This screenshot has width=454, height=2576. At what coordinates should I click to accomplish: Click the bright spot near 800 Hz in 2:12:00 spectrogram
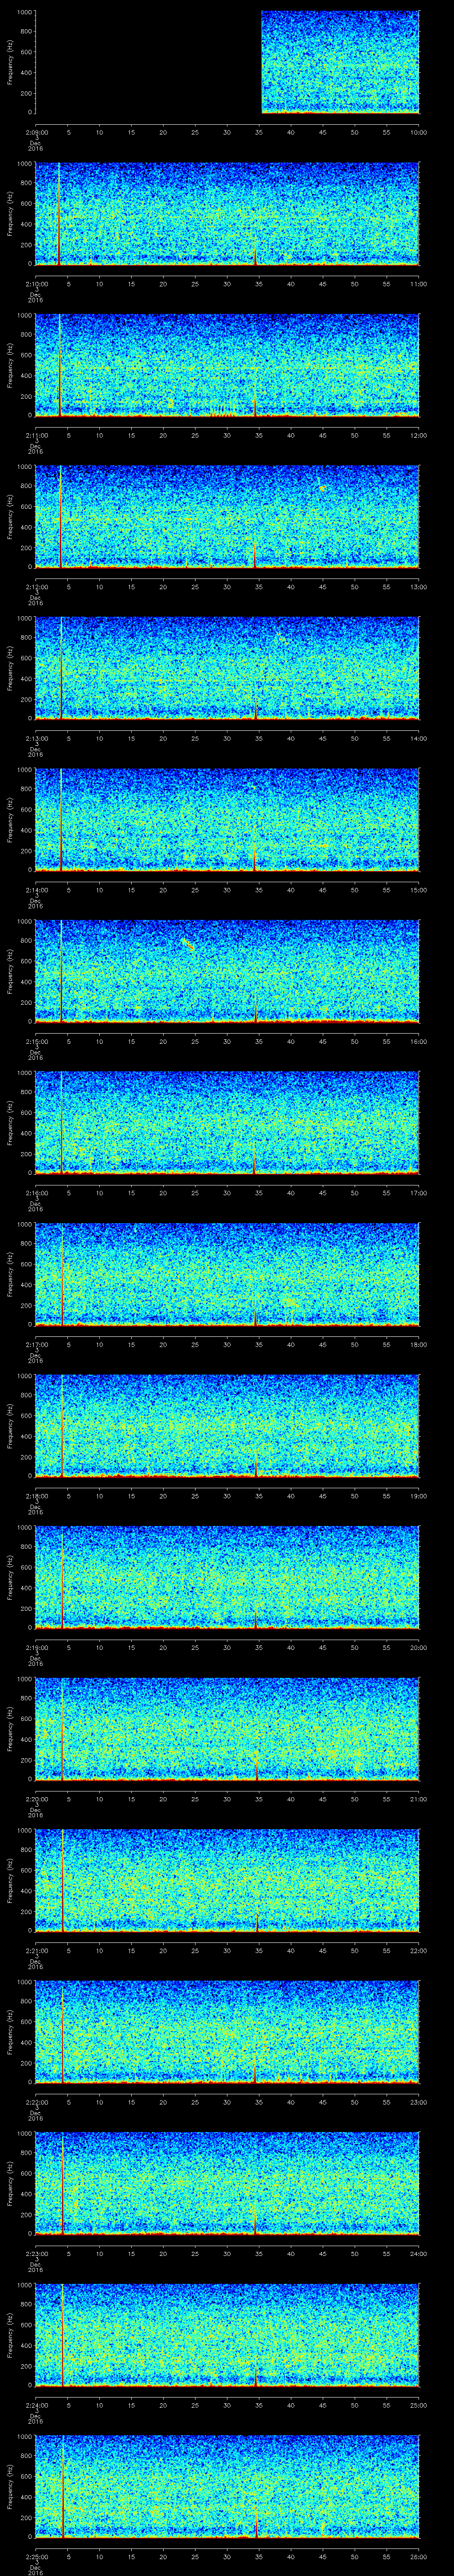(x=323, y=487)
